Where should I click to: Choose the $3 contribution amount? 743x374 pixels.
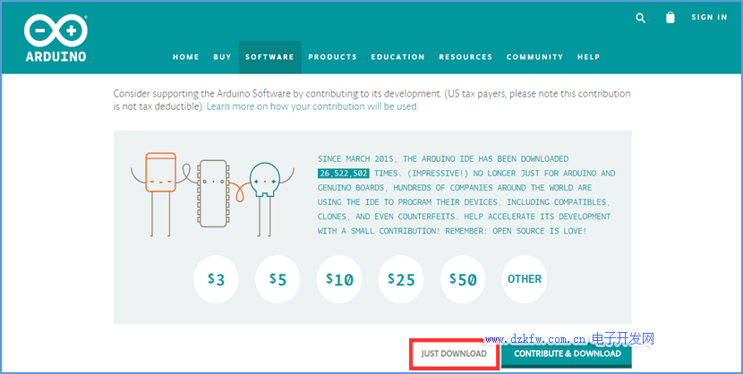216,279
